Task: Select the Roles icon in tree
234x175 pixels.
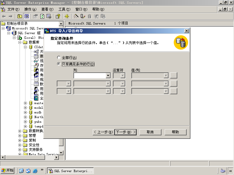Action: (36, 75)
